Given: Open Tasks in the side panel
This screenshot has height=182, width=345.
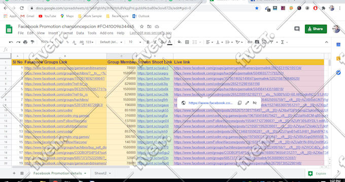Looking at the screenshot, I should [338, 72].
